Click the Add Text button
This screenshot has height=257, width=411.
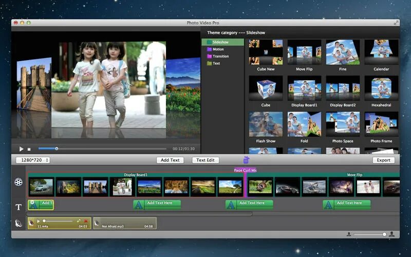coord(170,160)
